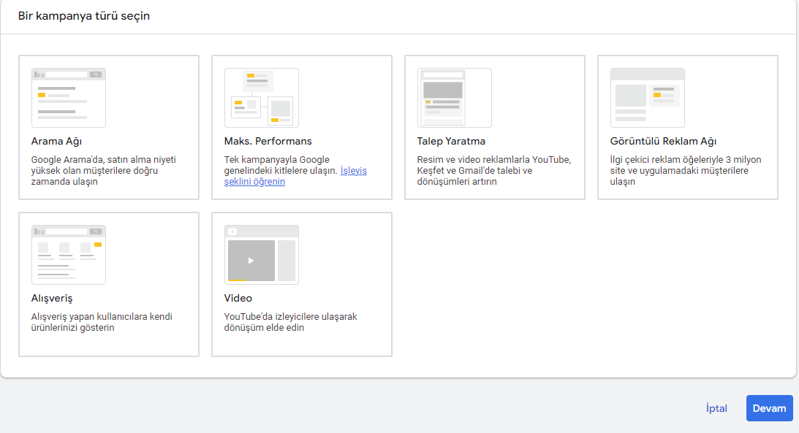
Task: Click the Video description about YouTube izleyicilere
Action: tap(290, 322)
